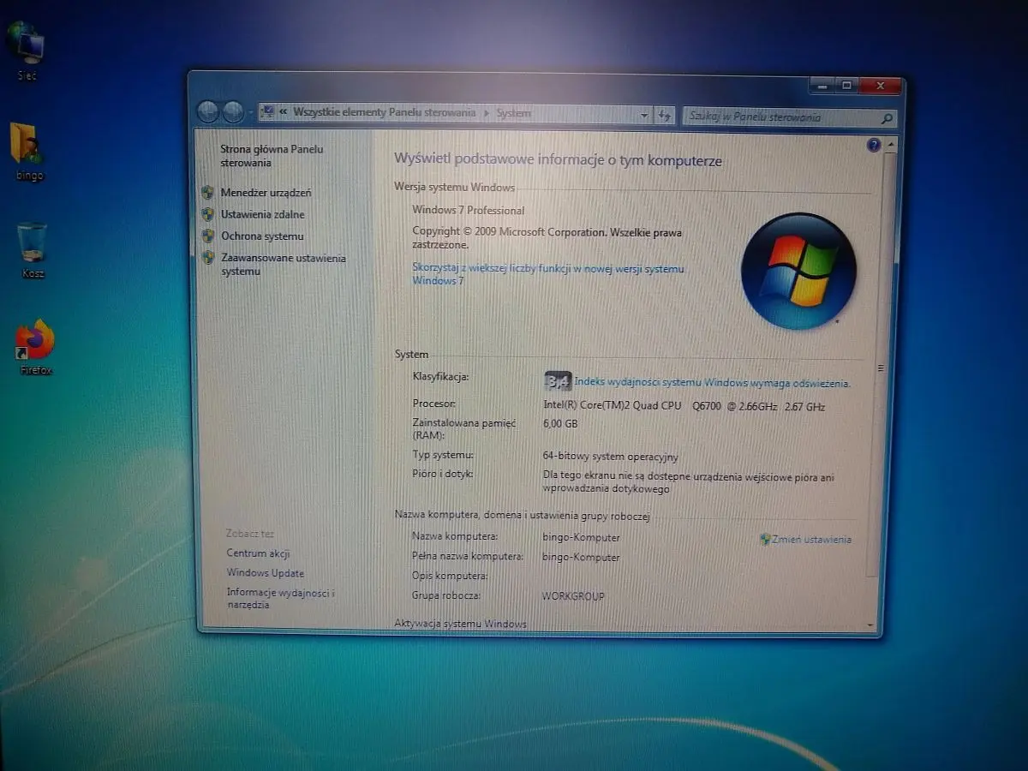Click the back navigation arrow button
1028x771 pixels.
[208, 112]
